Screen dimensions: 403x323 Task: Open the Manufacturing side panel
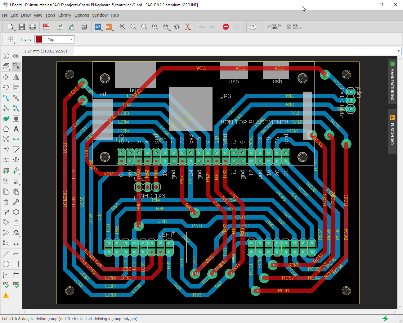tap(392, 81)
